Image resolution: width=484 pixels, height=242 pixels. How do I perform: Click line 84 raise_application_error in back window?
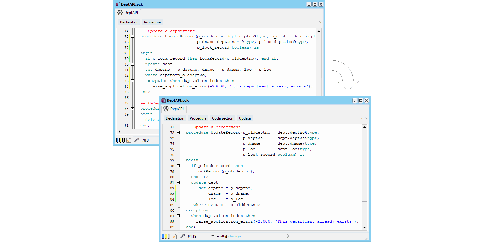(232, 87)
